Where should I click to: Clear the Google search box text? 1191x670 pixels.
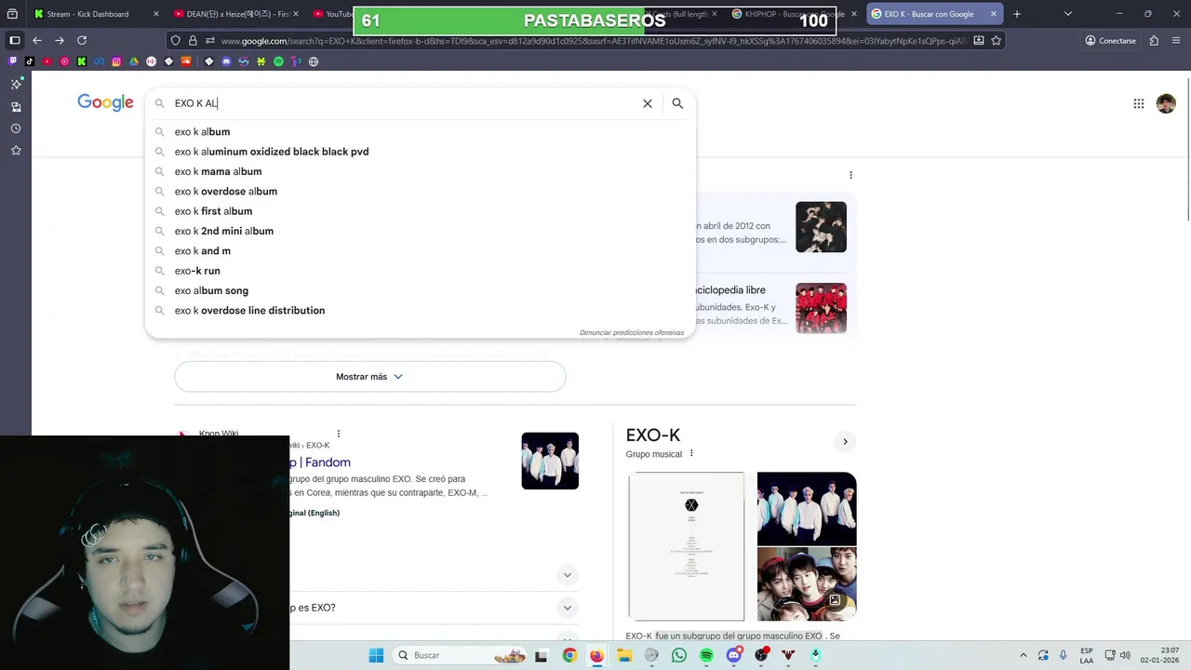(648, 103)
